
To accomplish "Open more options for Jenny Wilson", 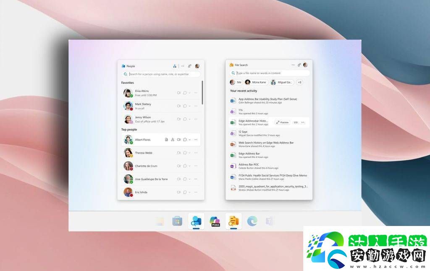I will (196, 119).
